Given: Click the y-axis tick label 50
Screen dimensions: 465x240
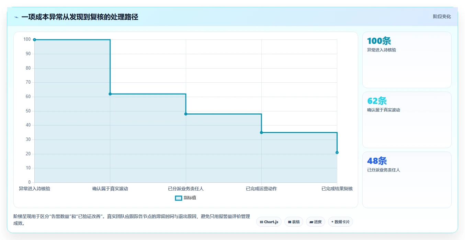Looking at the screenshot, I should pos(28,111).
